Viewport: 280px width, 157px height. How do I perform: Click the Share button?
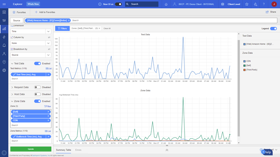(x=271, y=12)
